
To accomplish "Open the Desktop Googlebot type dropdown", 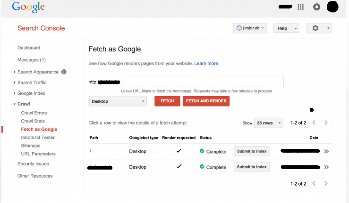I will 118,101.
